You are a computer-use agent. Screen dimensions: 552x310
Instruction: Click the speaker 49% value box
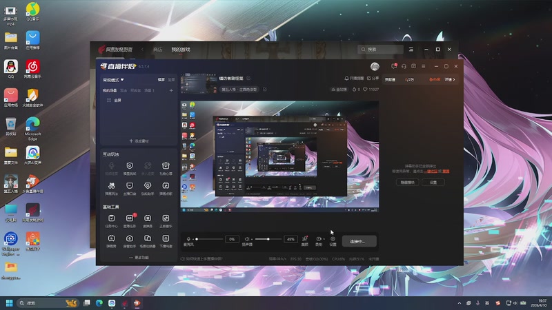point(290,239)
